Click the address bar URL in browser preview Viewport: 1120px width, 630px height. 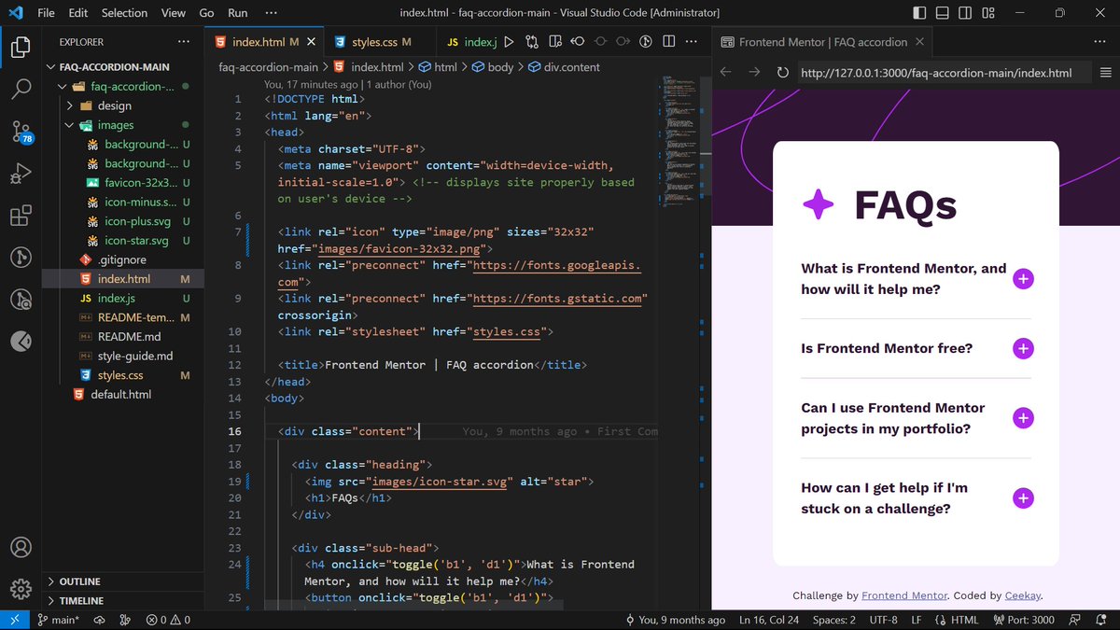coord(944,73)
